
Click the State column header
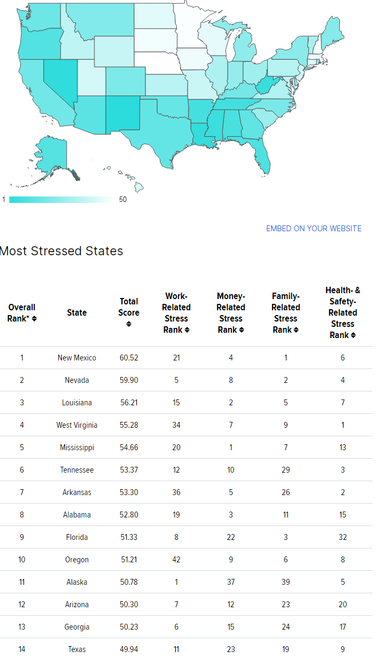77,313
